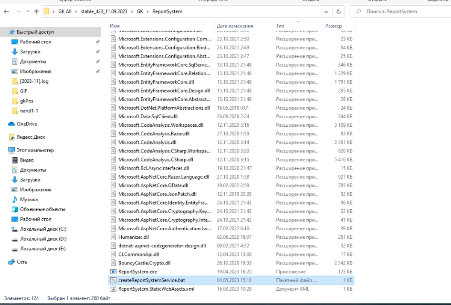
Task: Open Быстрый доступ in the sidebar
Action: pos(35,32)
